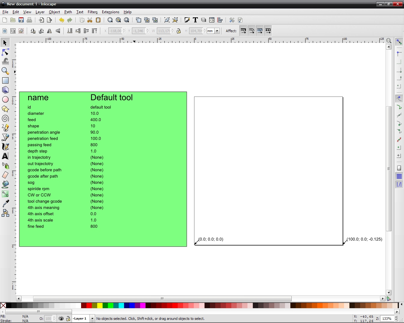Select the Selector arrow tool

point(5,43)
